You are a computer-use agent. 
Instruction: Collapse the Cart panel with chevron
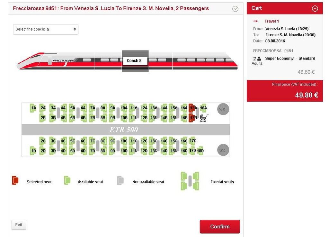[315, 8]
